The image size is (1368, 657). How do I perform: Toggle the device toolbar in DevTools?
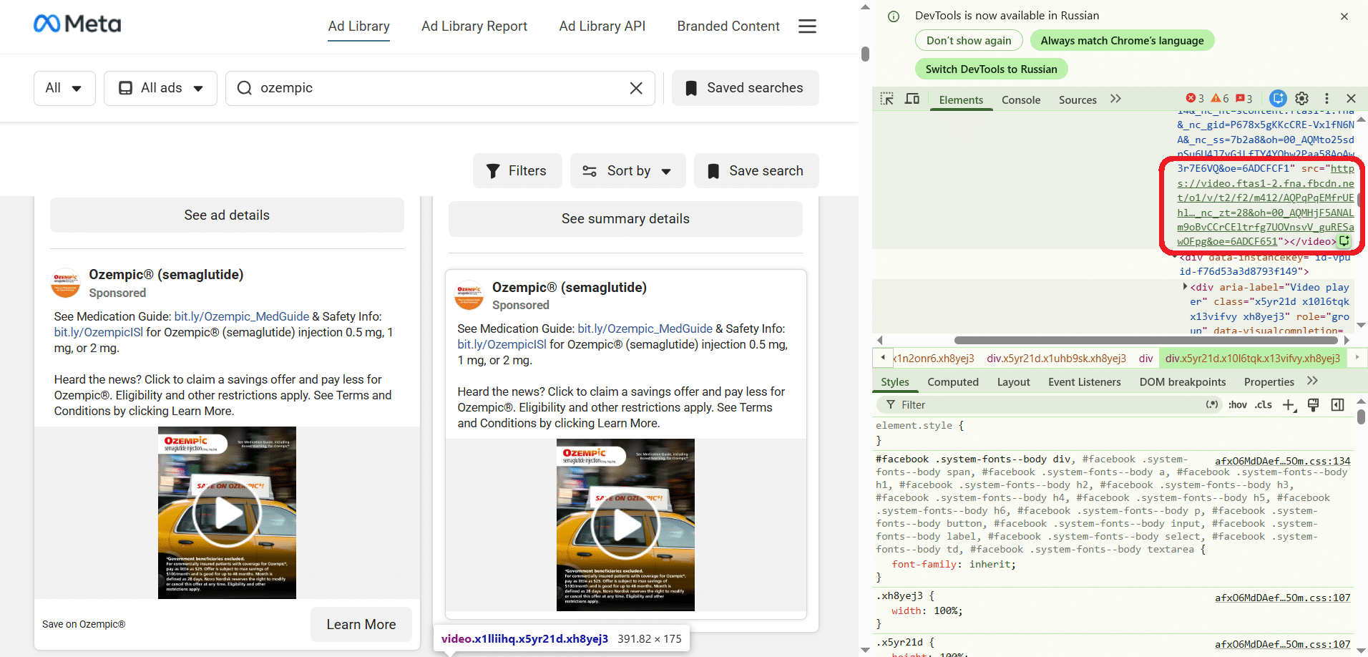click(x=912, y=99)
